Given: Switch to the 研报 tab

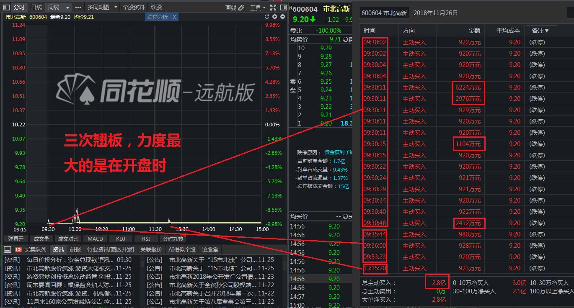Looking at the screenshot, I should point(75,250).
